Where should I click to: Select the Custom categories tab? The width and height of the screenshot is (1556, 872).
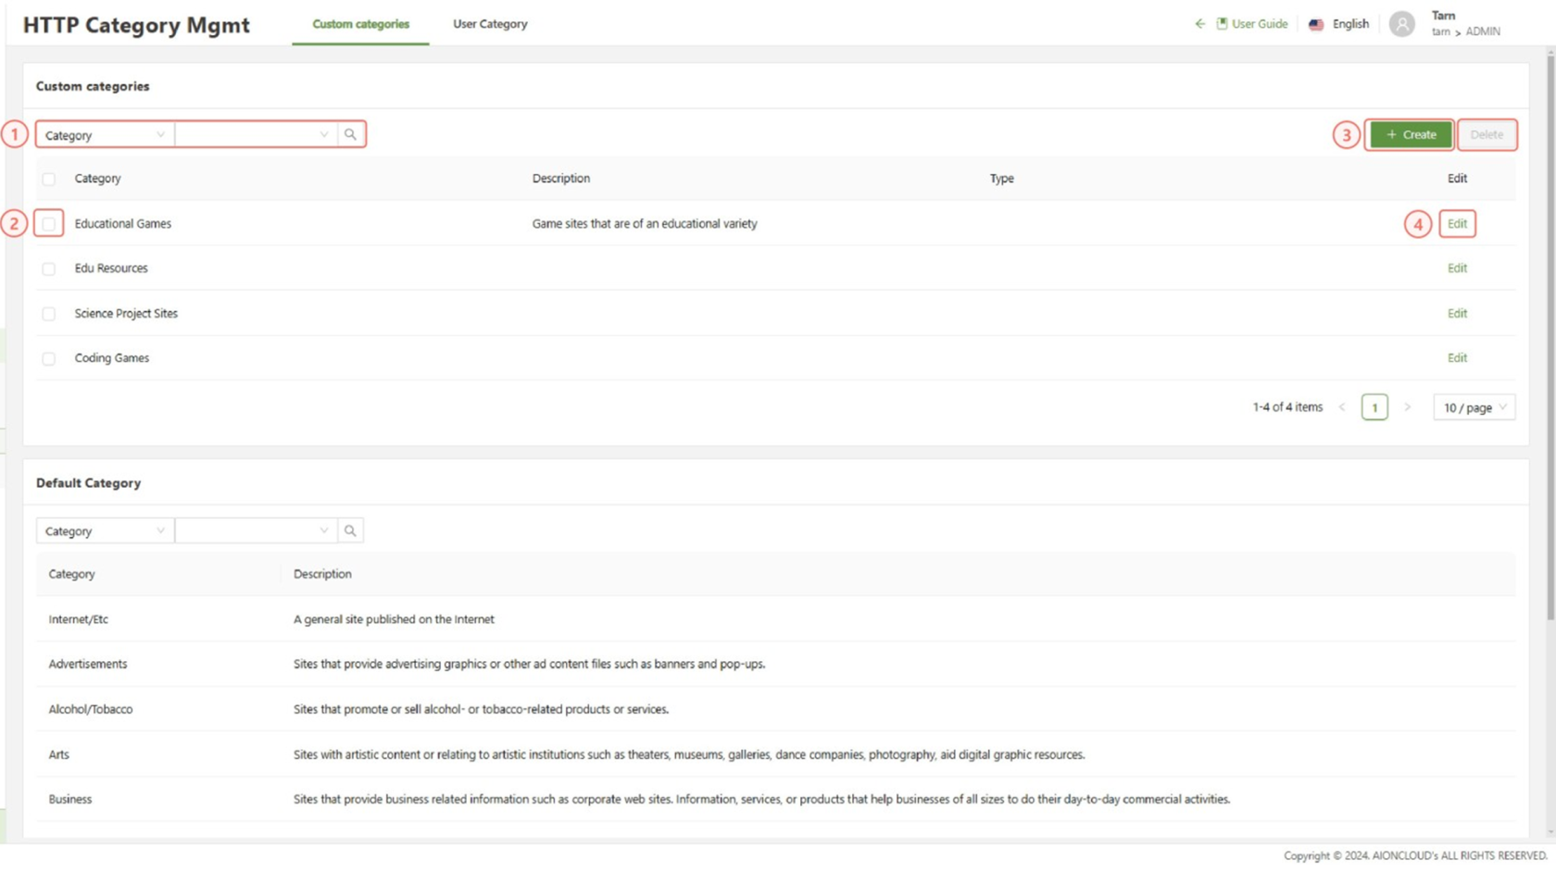tap(360, 24)
